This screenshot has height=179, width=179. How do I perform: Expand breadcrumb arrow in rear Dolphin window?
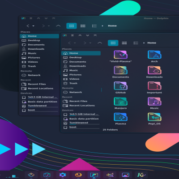[x=102, y=26]
